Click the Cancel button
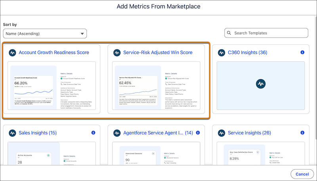The image size is (317, 181). (x=302, y=174)
